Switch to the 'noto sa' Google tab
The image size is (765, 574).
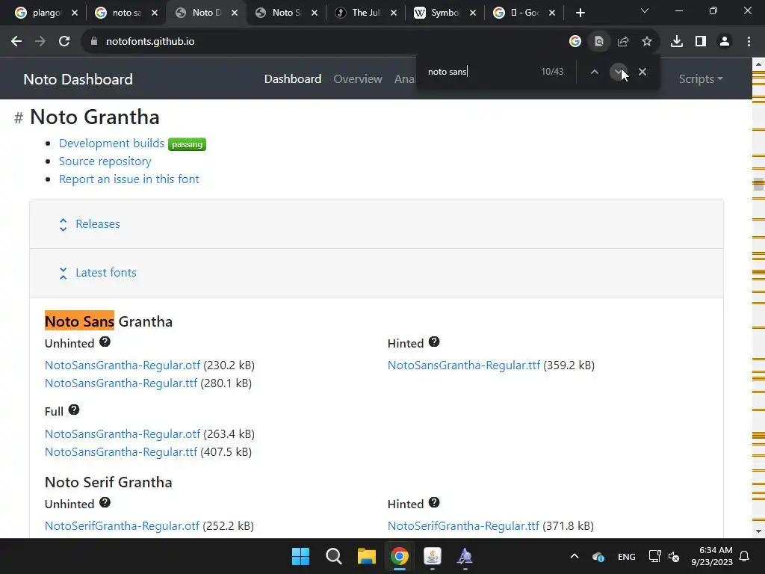coord(126,13)
